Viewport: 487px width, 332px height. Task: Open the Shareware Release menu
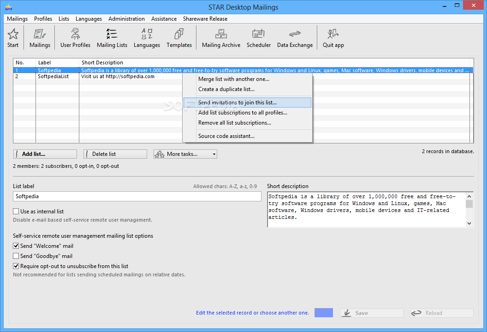[x=205, y=18]
